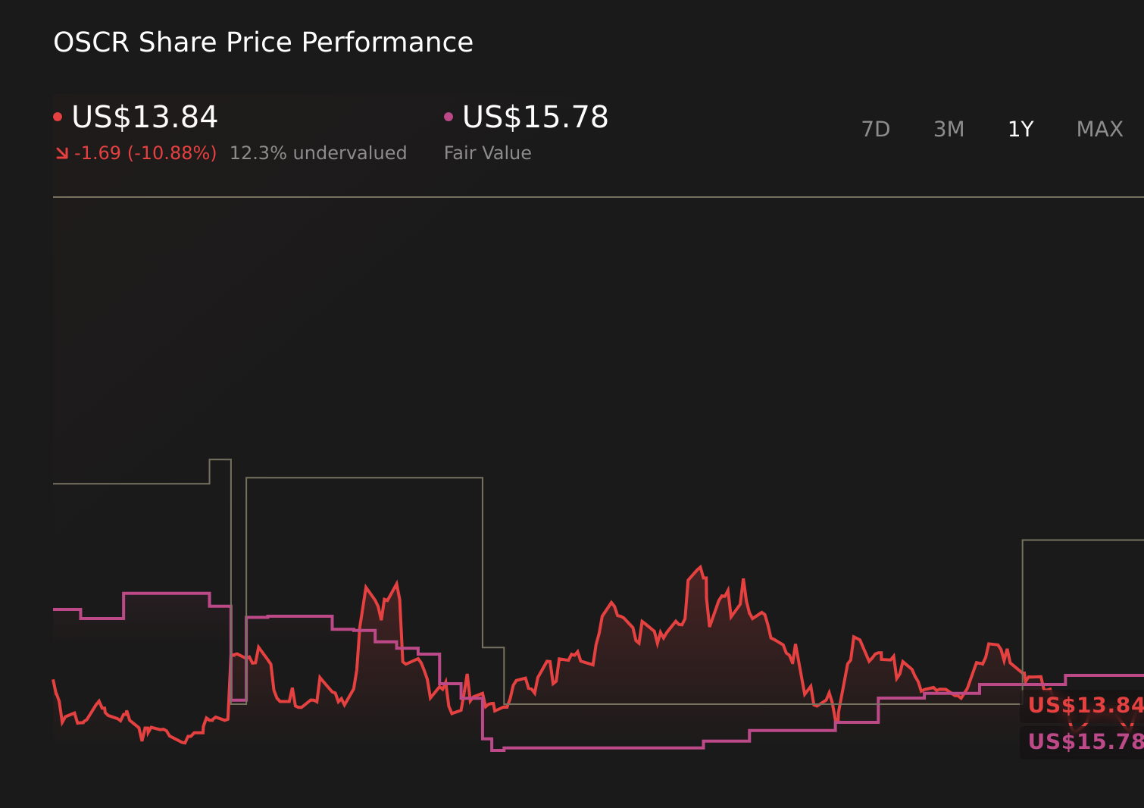
Task: Click the US$13.84 chart price tag
Action: [x=1083, y=706]
